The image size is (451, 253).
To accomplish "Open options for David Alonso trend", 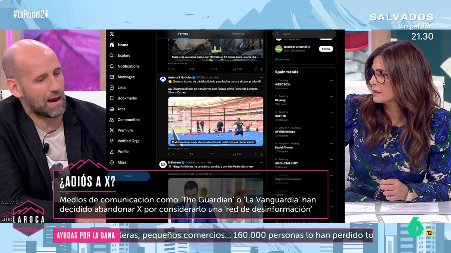I will click(x=331, y=144).
